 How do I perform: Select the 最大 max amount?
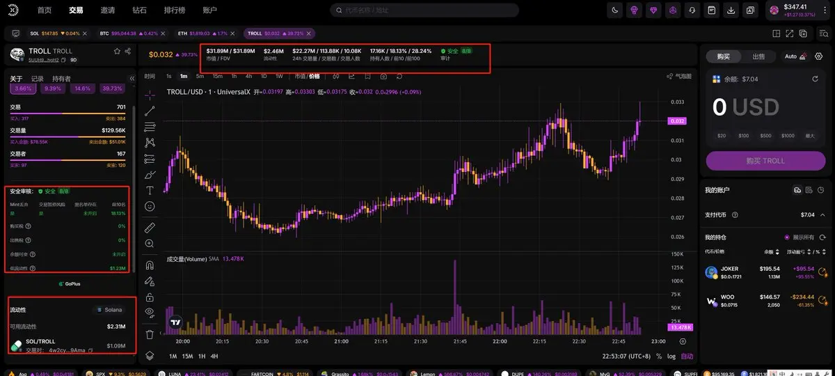(x=810, y=136)
